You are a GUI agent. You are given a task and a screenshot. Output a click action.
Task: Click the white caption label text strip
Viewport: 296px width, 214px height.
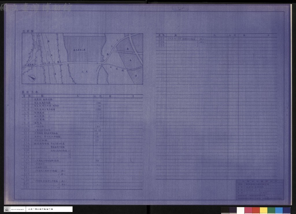49,209
